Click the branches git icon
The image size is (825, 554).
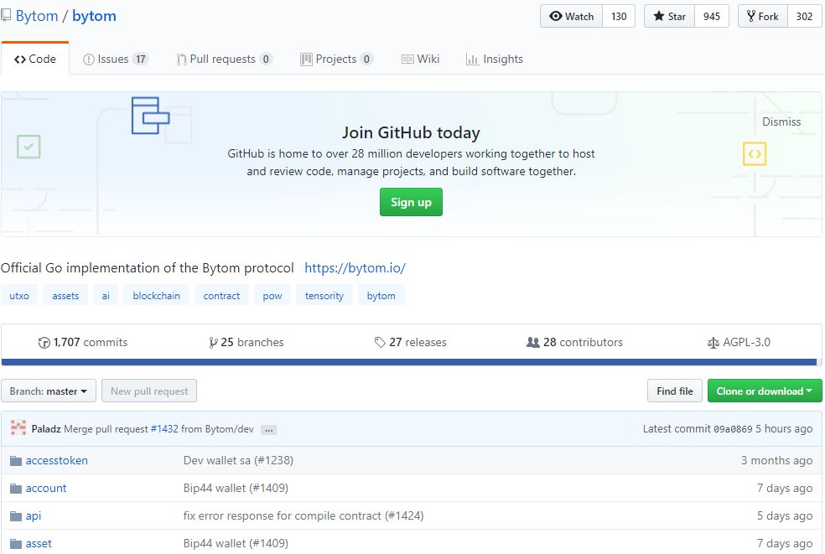point(214,343)
